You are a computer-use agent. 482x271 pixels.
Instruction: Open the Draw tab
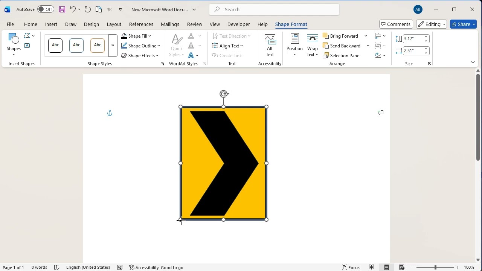71,24
